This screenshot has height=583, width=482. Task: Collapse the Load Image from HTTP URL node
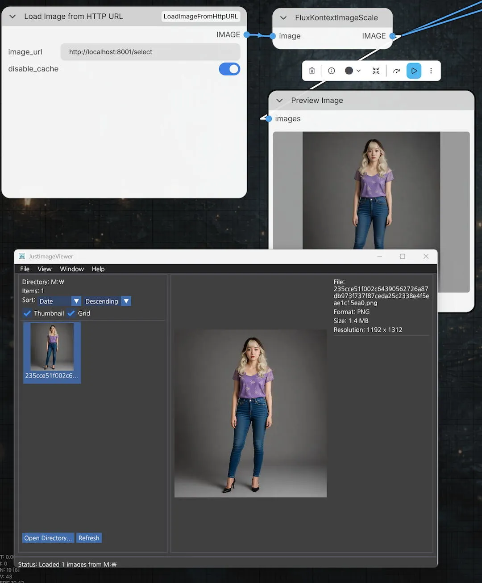[x=12, y=17]
